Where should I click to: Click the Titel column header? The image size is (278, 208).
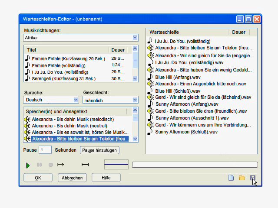(x=66, y=50)
